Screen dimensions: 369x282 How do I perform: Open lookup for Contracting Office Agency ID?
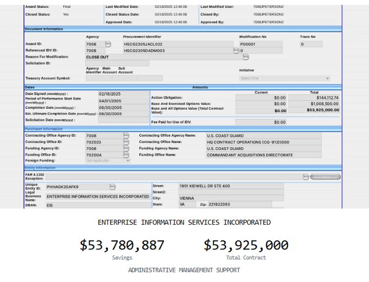(x=126, y=135)
